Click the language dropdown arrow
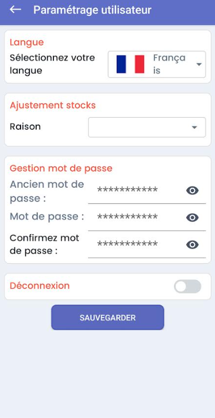Screen dimensions: 215x418 click(x=199, y=64)
